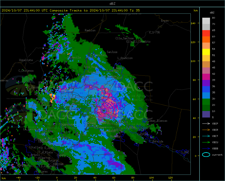Screen dimensions: 225x181
Task: Click the '80' label on dBZ scale
Action: click(213, 18)
